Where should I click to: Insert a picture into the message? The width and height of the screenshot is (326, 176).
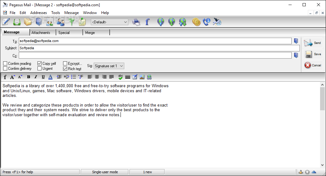(142, 77)
